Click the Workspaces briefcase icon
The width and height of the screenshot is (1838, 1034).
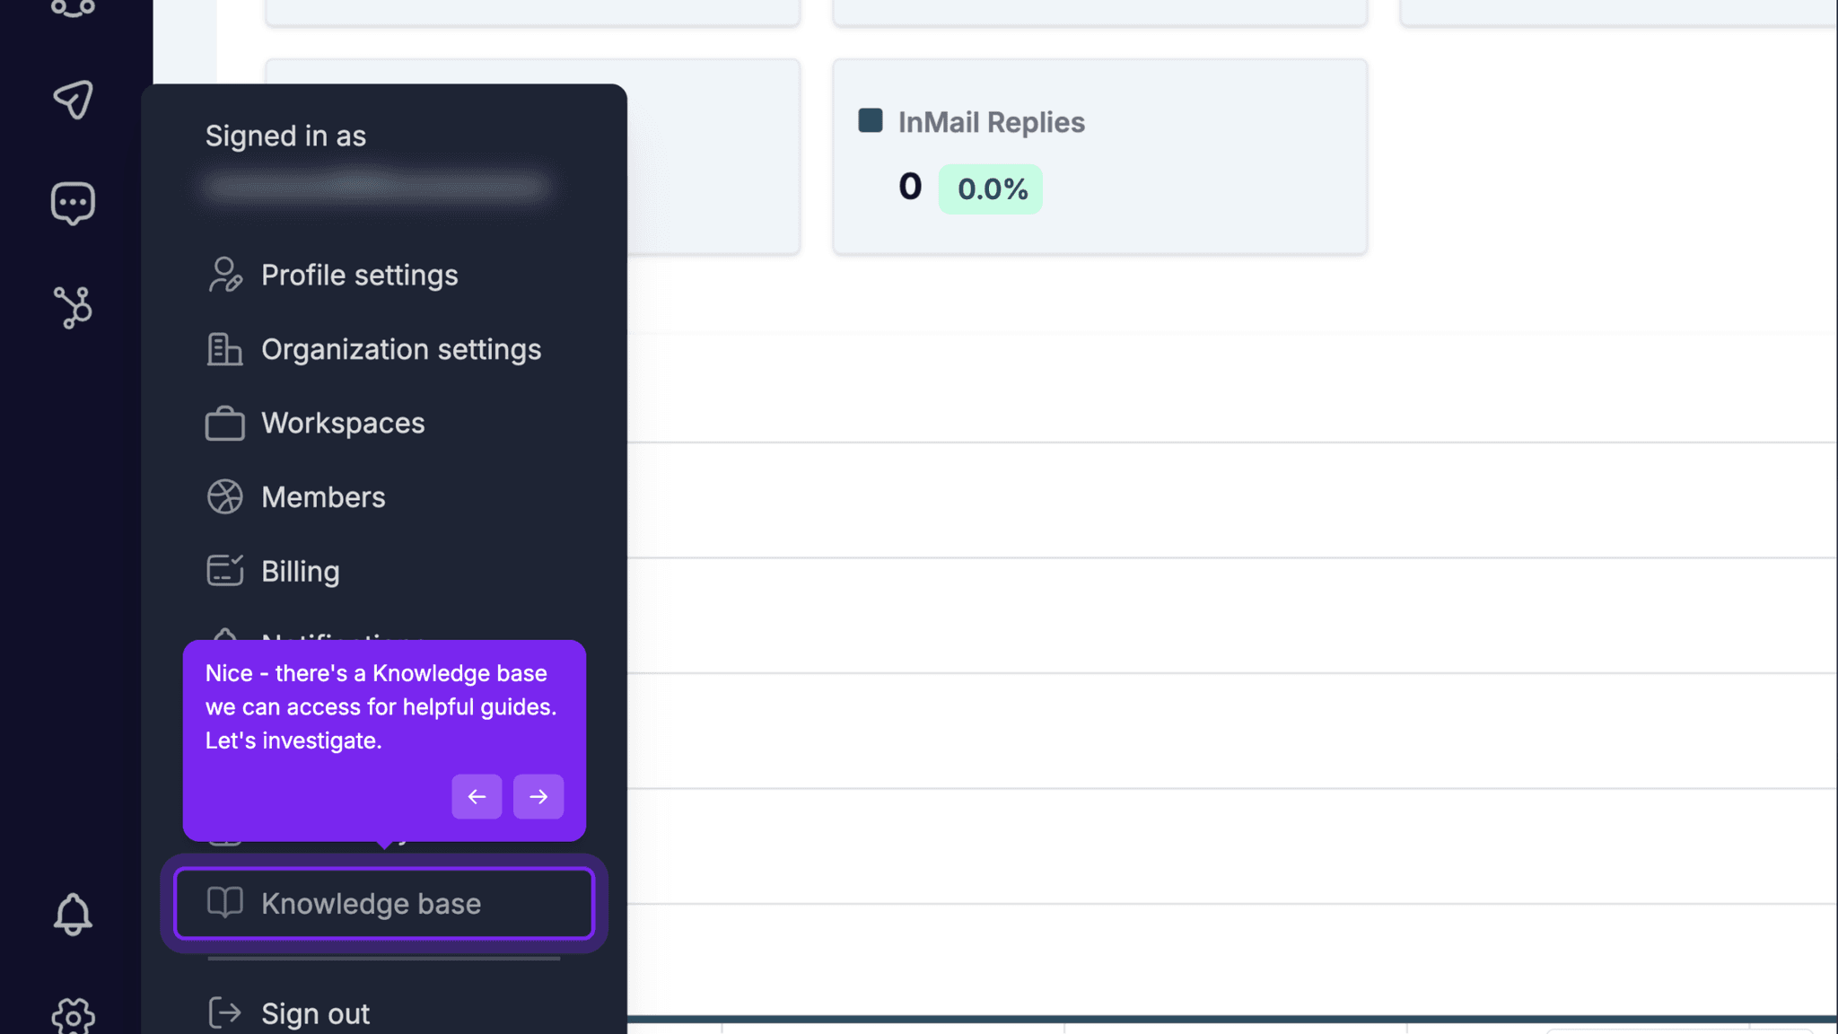coord(224,423)
